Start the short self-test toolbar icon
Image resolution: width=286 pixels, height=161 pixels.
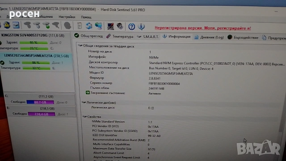click(28, 25)
